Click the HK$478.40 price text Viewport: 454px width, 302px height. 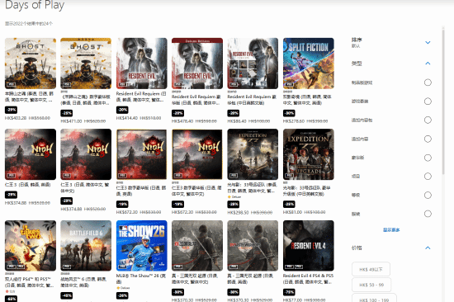click(182, 121)
